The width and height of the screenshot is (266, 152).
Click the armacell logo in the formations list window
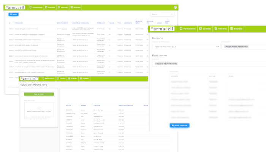point(15,7)
